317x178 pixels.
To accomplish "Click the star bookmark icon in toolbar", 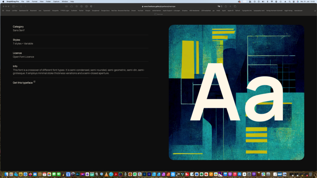I will 76,6.
